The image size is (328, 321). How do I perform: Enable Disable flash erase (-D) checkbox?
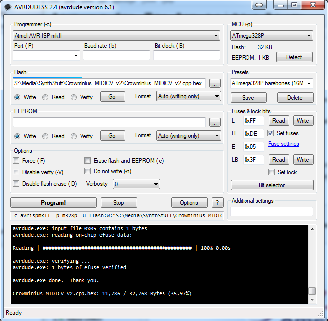(16, 184)
